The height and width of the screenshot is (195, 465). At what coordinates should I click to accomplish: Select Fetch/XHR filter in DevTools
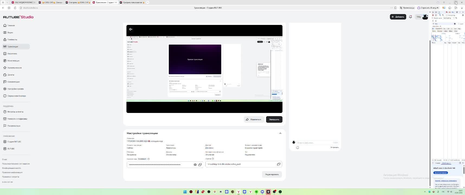[x=439, y=29]
